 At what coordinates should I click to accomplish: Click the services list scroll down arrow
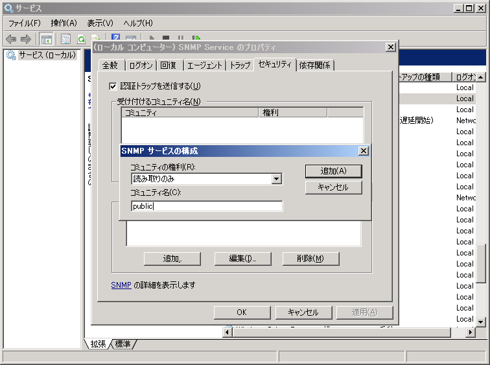(481, 322)
